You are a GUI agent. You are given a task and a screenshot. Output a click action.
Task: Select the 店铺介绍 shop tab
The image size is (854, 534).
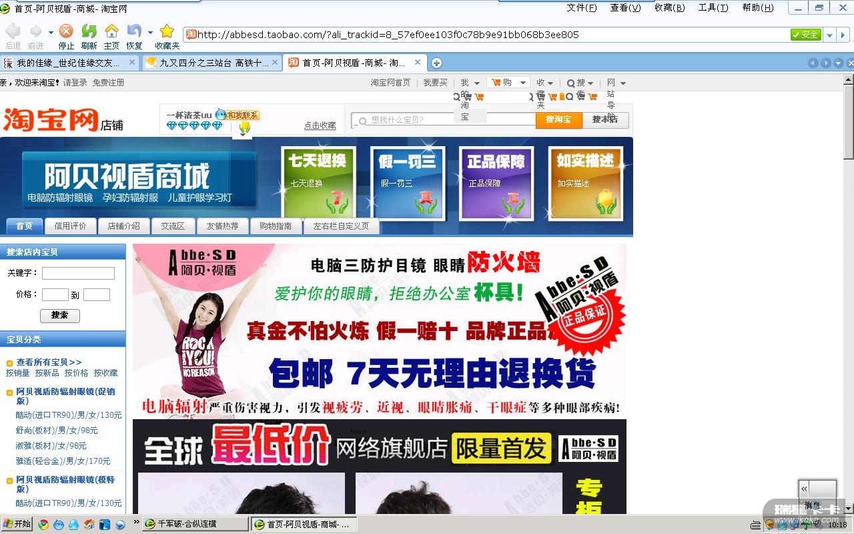pyautogui.click(x=124, y=226)
